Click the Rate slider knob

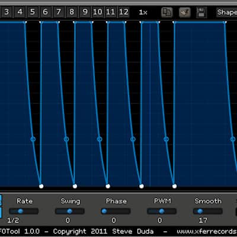click(x=20, y=211)
